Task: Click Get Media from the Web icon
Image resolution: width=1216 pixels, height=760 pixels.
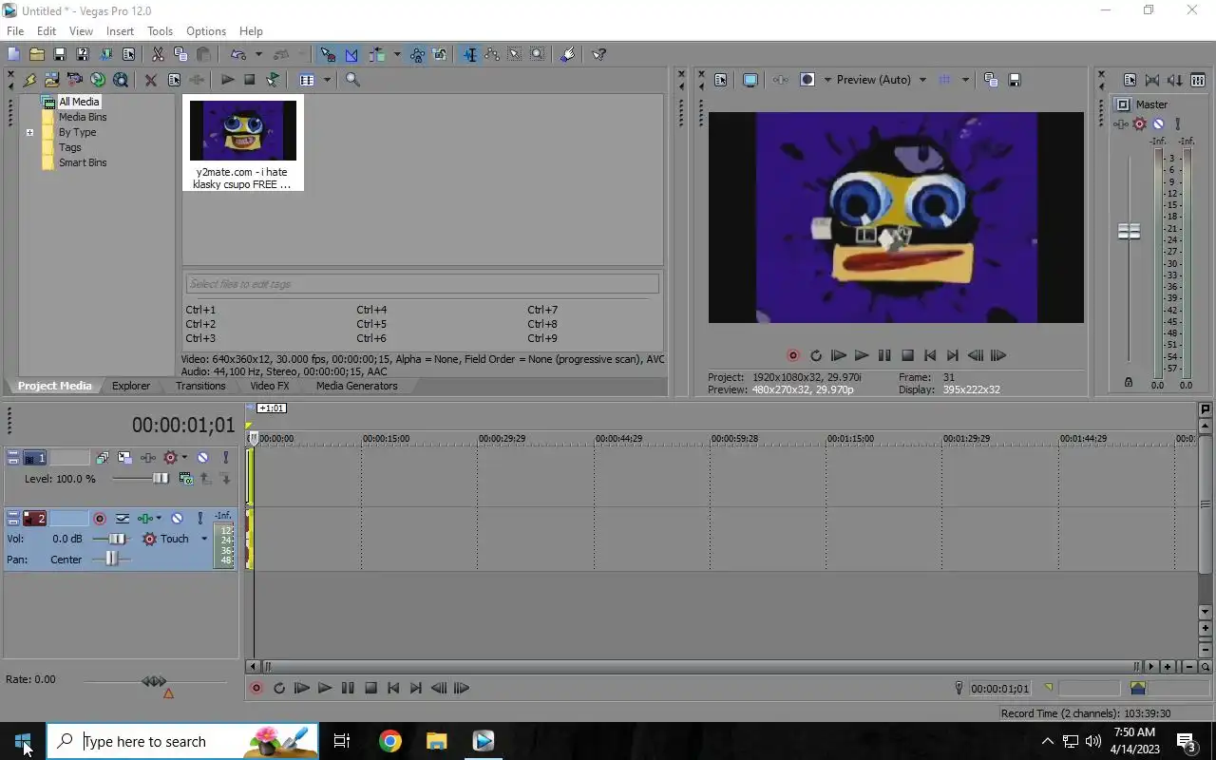Action: [121, 80]
